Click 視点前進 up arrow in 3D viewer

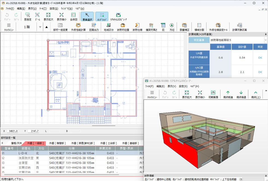click(228, 94)
